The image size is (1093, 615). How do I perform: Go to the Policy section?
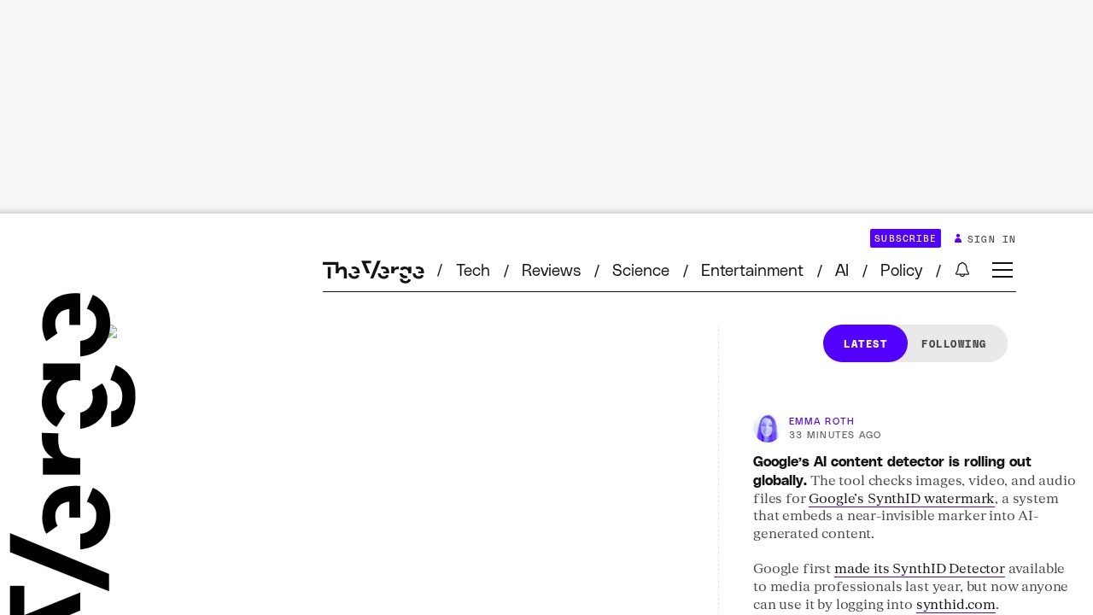(x=901, y=270)
